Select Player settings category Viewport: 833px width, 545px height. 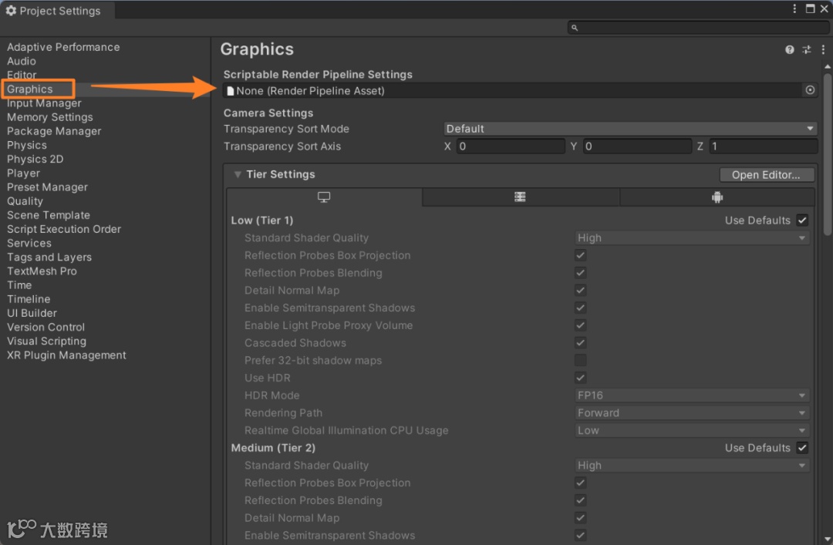point(23,173)
